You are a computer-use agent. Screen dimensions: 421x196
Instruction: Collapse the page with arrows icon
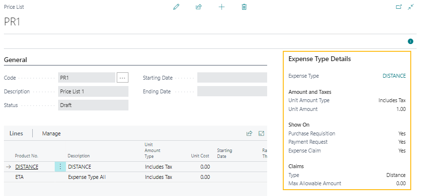click(411, 7)
